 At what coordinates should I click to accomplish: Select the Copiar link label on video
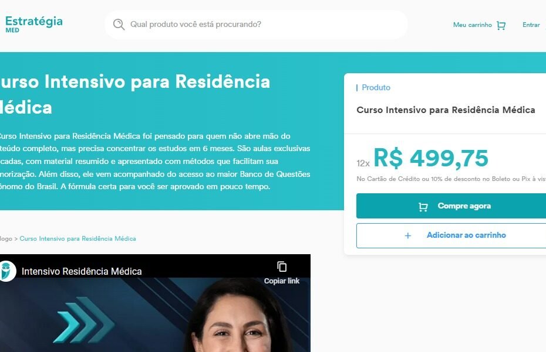pyautogui.click(x=282, y=281)
